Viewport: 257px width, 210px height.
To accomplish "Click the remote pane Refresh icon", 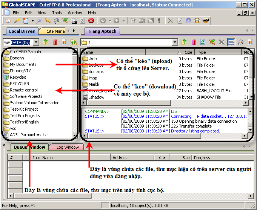I will click(203, 42).
